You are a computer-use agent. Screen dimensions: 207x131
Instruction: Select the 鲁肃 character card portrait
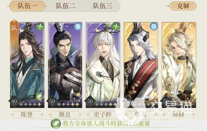coord(141,65)
